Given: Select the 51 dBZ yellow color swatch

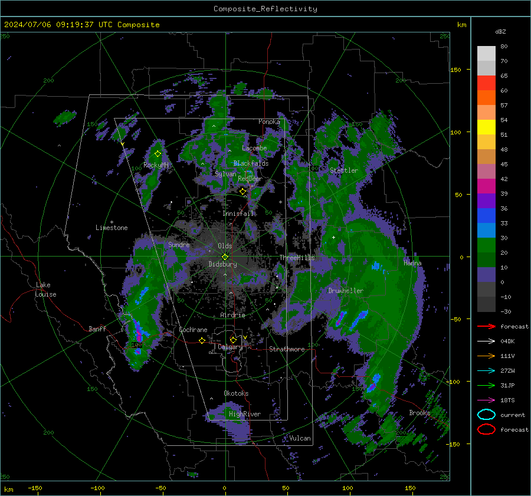Looking at the screenshot, I should (x=486, y=127).
